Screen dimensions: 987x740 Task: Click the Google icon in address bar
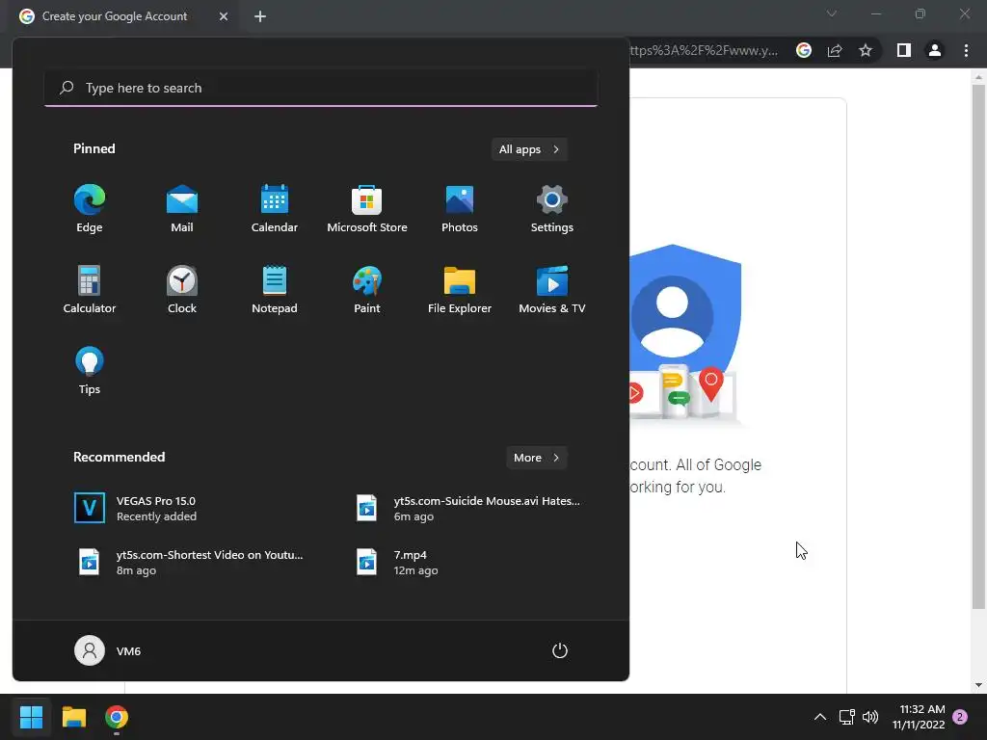[x=804, y=50]
